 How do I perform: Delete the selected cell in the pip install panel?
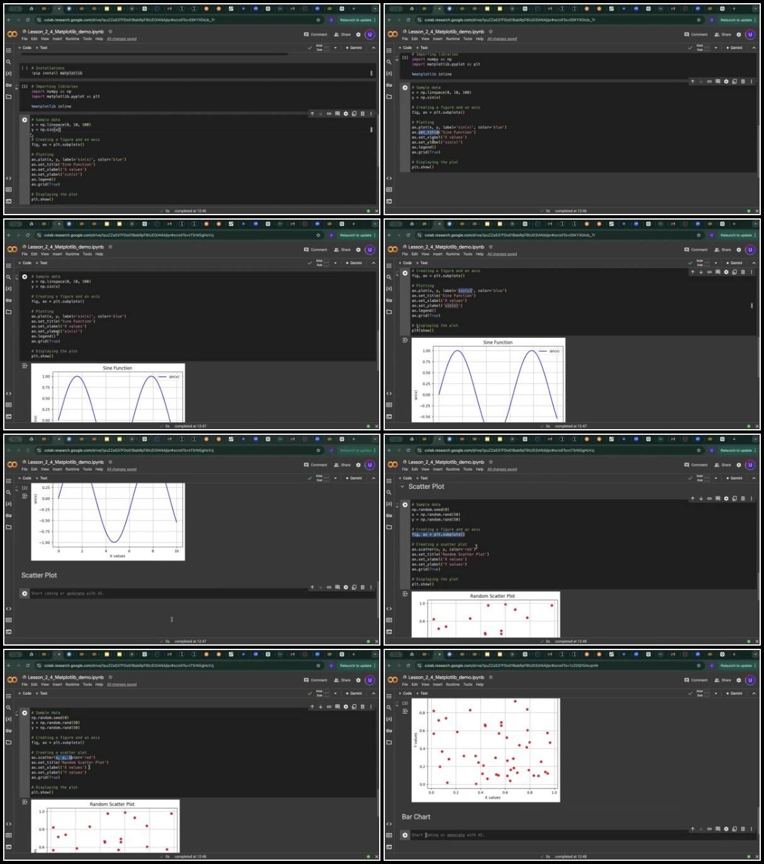(x=362, y=114)
